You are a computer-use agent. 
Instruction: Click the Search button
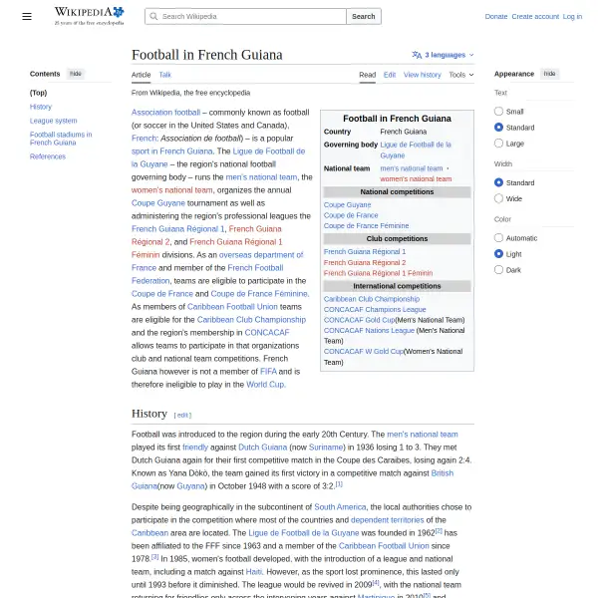point(364,16)
